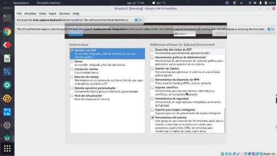Open the View menu
This screenshot has width=277, height=156.
click(42, 13)
